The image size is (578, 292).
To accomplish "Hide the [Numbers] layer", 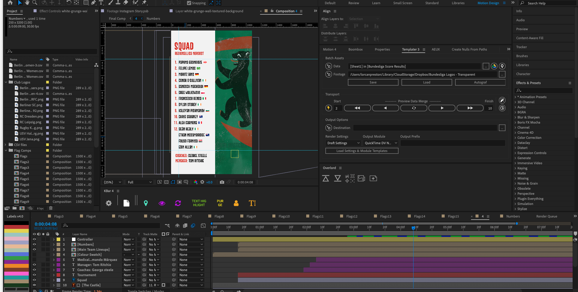I will tap(34, 244).
